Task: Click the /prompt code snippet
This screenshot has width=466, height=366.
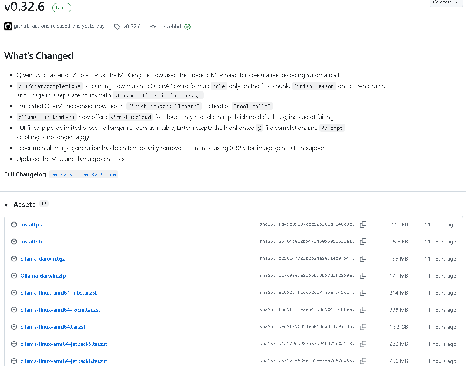Action: [x=332, y=128]
